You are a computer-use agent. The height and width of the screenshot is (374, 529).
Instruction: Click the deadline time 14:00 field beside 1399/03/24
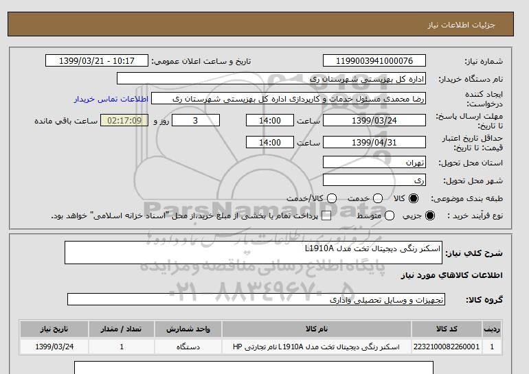click(x=270, y=120)
